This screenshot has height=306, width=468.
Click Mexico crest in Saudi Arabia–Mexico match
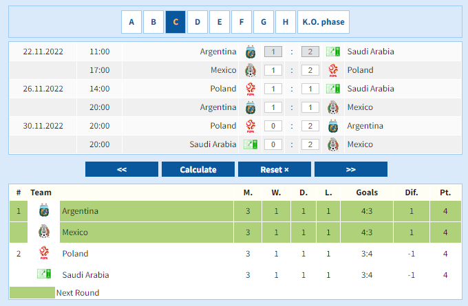(333, 144)
